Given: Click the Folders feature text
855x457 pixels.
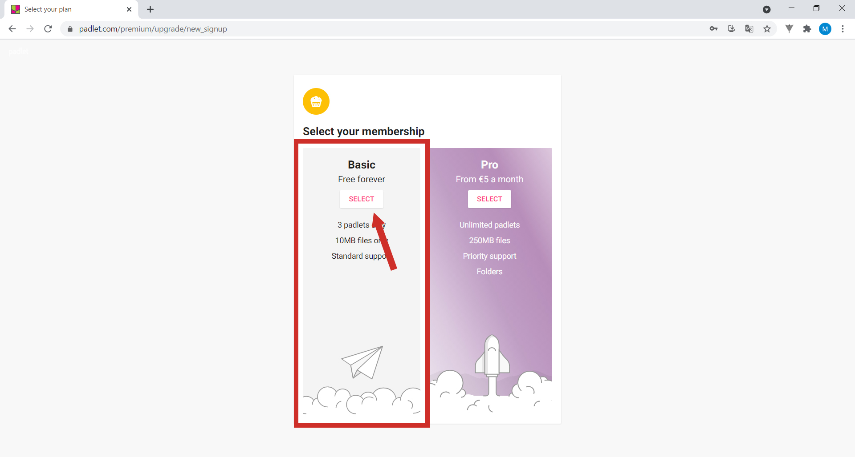Looking at the screenshot, I should [489, 272].
